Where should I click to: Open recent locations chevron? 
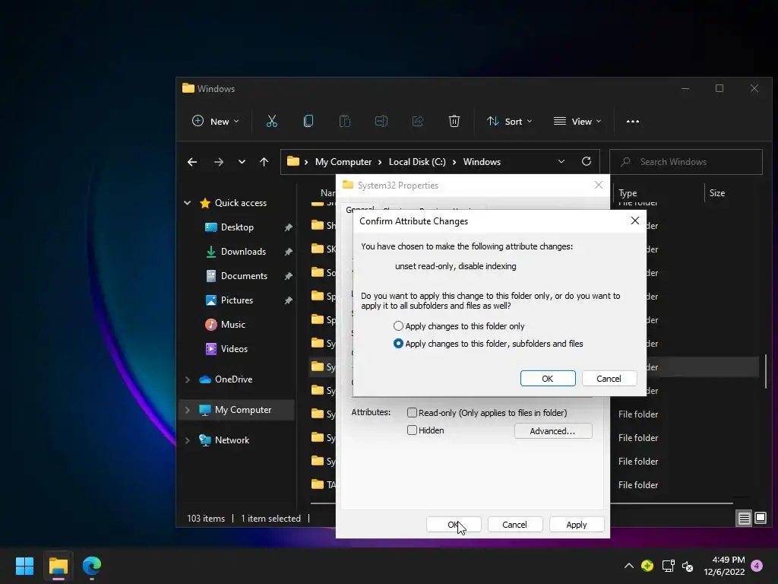click(x=242, y=162)
